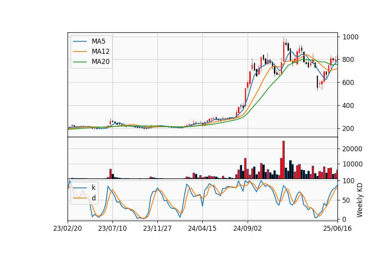Viewport: 375px width, 269px height.
Task: Click the Weekly KD axis label
Action: 360,200
